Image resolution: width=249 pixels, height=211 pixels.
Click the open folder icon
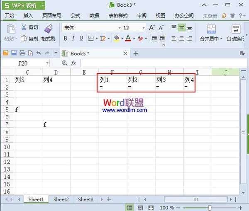pyautogui.click(x=6, y=53)
